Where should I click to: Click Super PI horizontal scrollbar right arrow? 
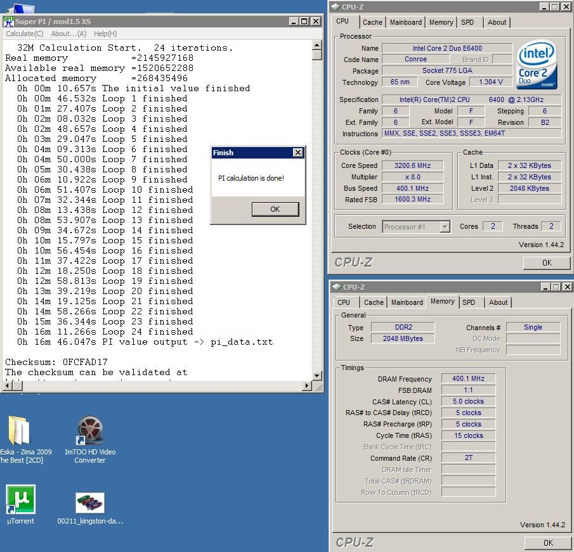pyautogui.click(x=308, y=385)
